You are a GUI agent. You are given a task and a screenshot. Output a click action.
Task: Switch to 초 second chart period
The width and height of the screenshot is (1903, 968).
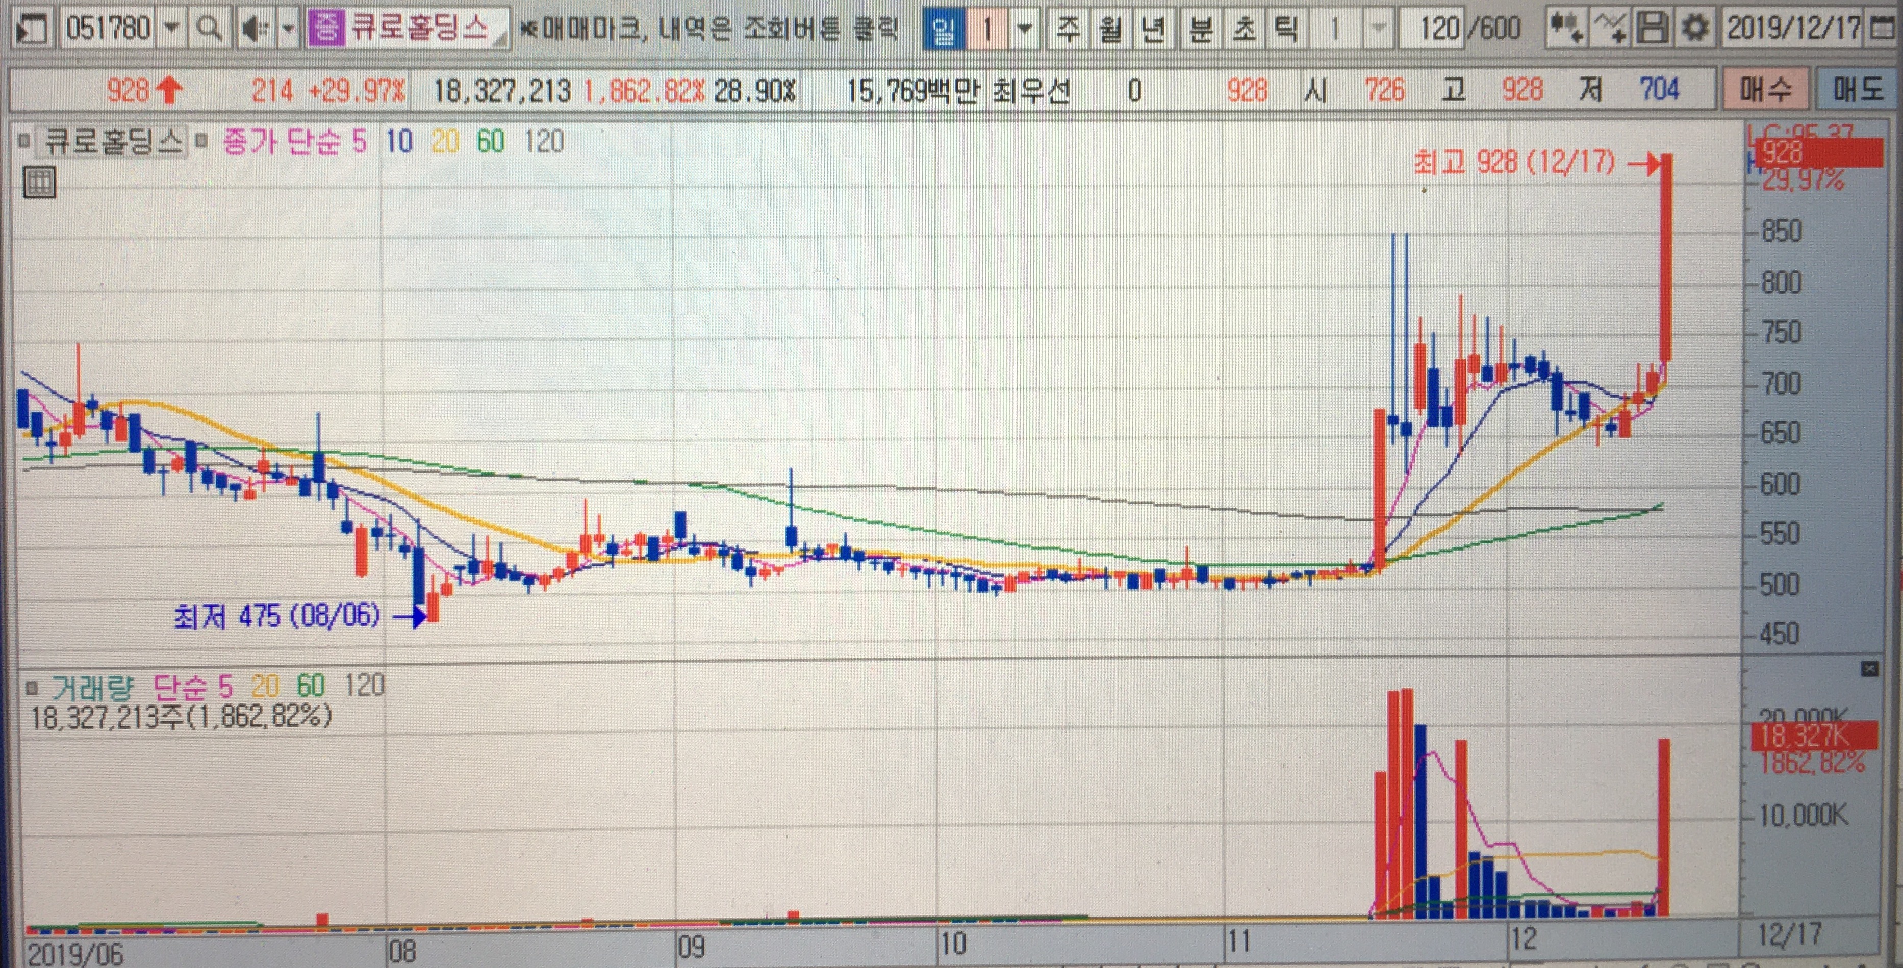click(x=1245, y=29)
